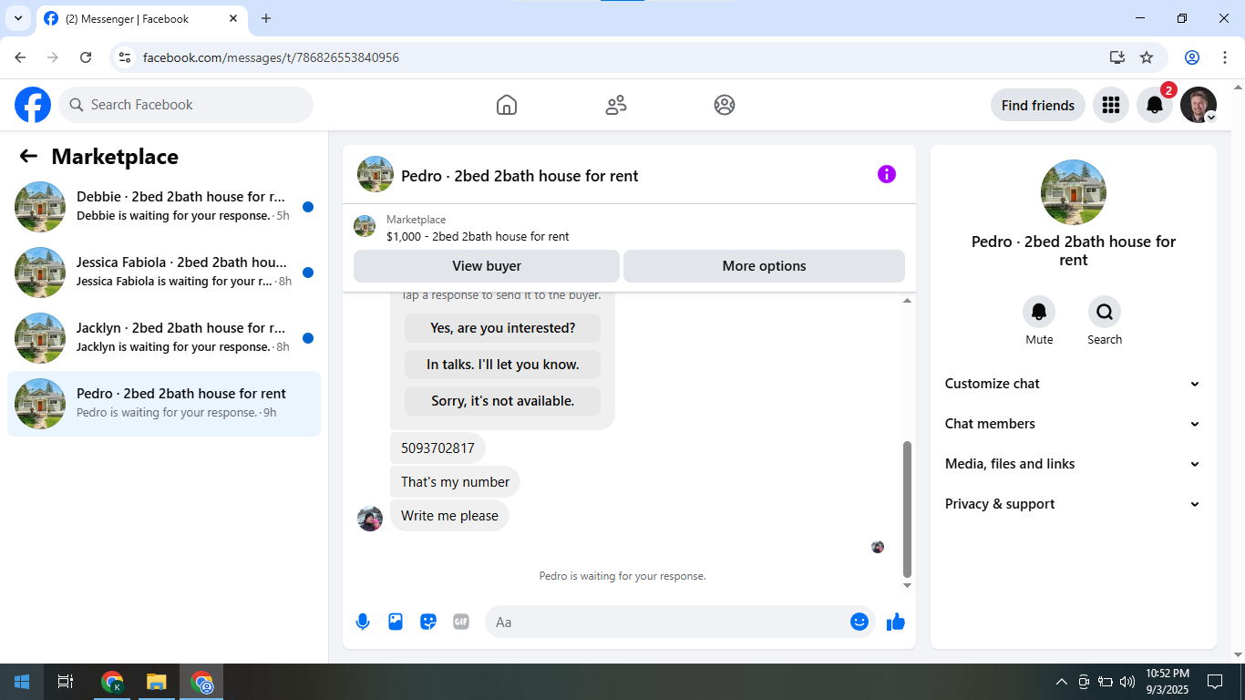Click the Chrome address bar URL
This screenshot has width=1245, height=700.
click(271, 57)
